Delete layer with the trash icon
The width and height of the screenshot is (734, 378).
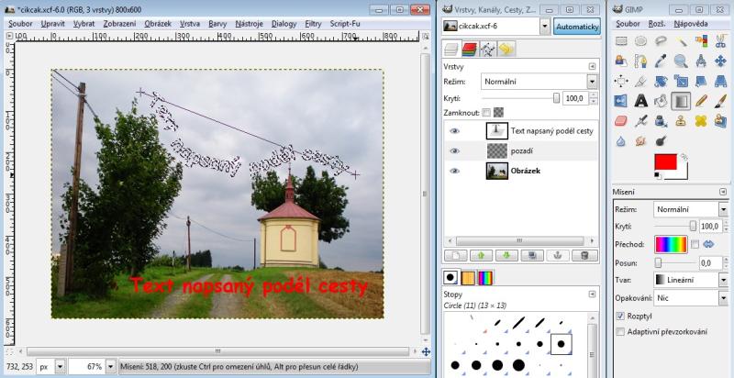coord(584,255)
